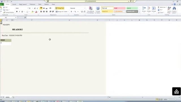Click the Insert Function fx icon

pos(25,18)
